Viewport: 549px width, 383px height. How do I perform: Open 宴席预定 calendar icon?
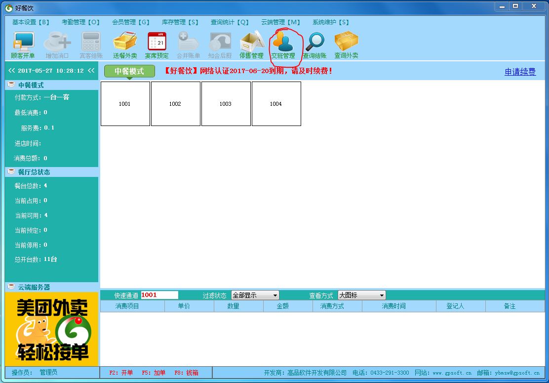(x=157, y=45)
